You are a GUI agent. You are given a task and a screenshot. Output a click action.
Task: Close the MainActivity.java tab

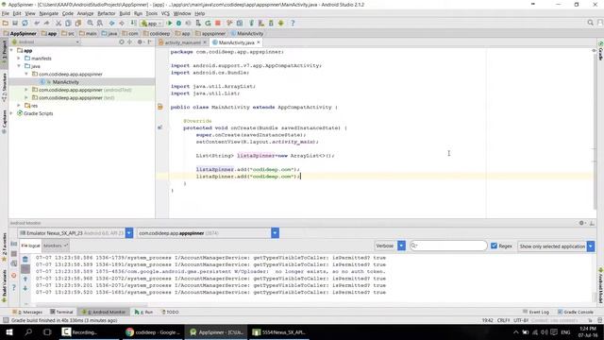tap(259, 42)
